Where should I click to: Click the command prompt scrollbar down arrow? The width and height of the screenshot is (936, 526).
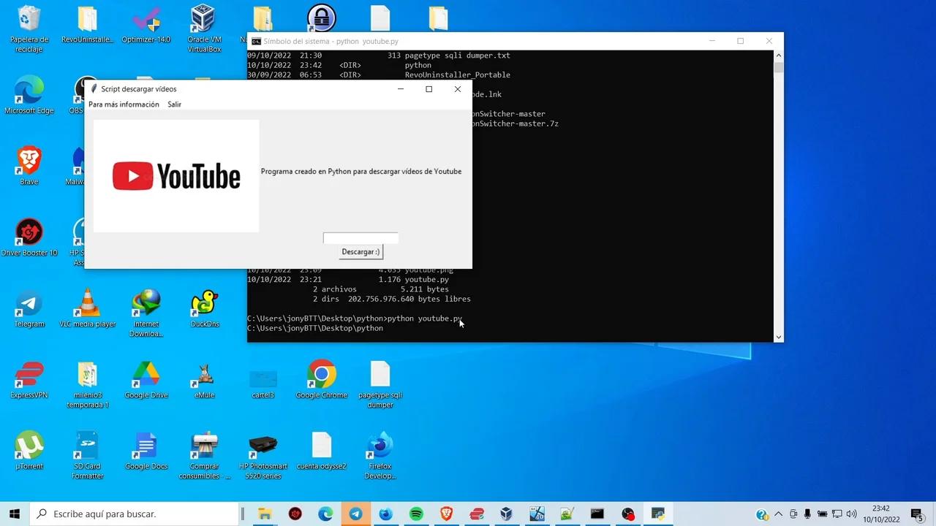pyautogui.click(x=778, y=337)
